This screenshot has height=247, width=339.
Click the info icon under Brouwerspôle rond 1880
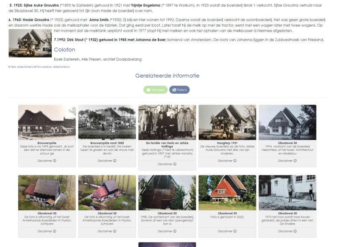[114, 161]
